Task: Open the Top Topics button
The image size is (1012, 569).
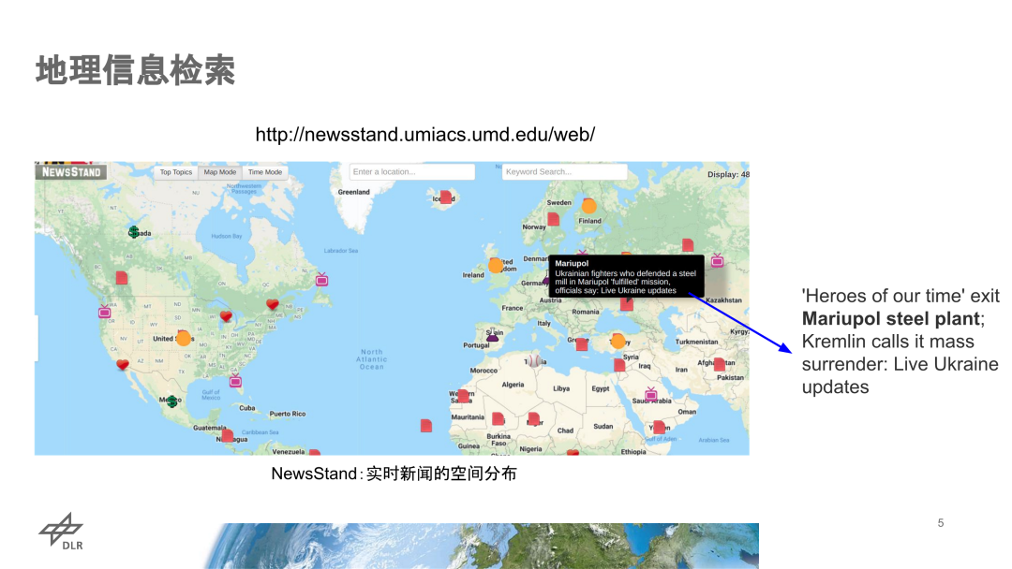Action: click(175, 172)
